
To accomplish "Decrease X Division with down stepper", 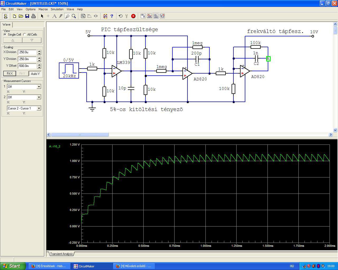I will point(39,54).
